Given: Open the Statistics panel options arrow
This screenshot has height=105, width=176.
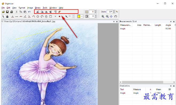Looking at the screenshot, I should point(171,86).
